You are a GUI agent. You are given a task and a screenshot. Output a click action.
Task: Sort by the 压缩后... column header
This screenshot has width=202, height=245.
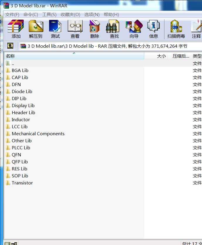179,56
